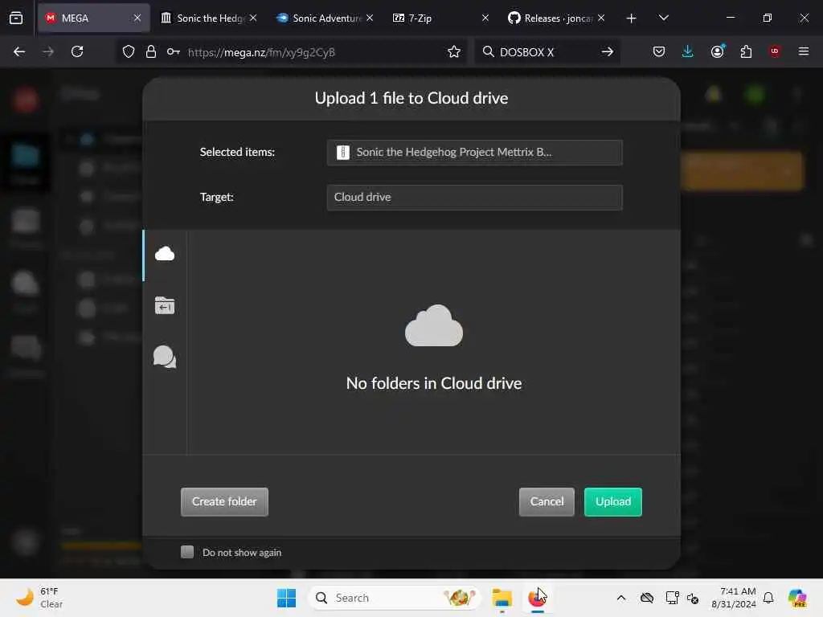Open the uBlock Origin extension icon
Viewport: 823px width, 617px height.
tap(775, 51)
